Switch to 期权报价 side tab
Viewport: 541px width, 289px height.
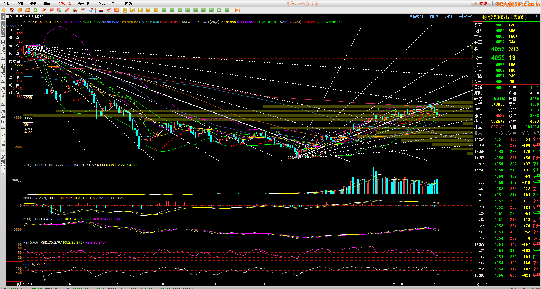[3, 93]
